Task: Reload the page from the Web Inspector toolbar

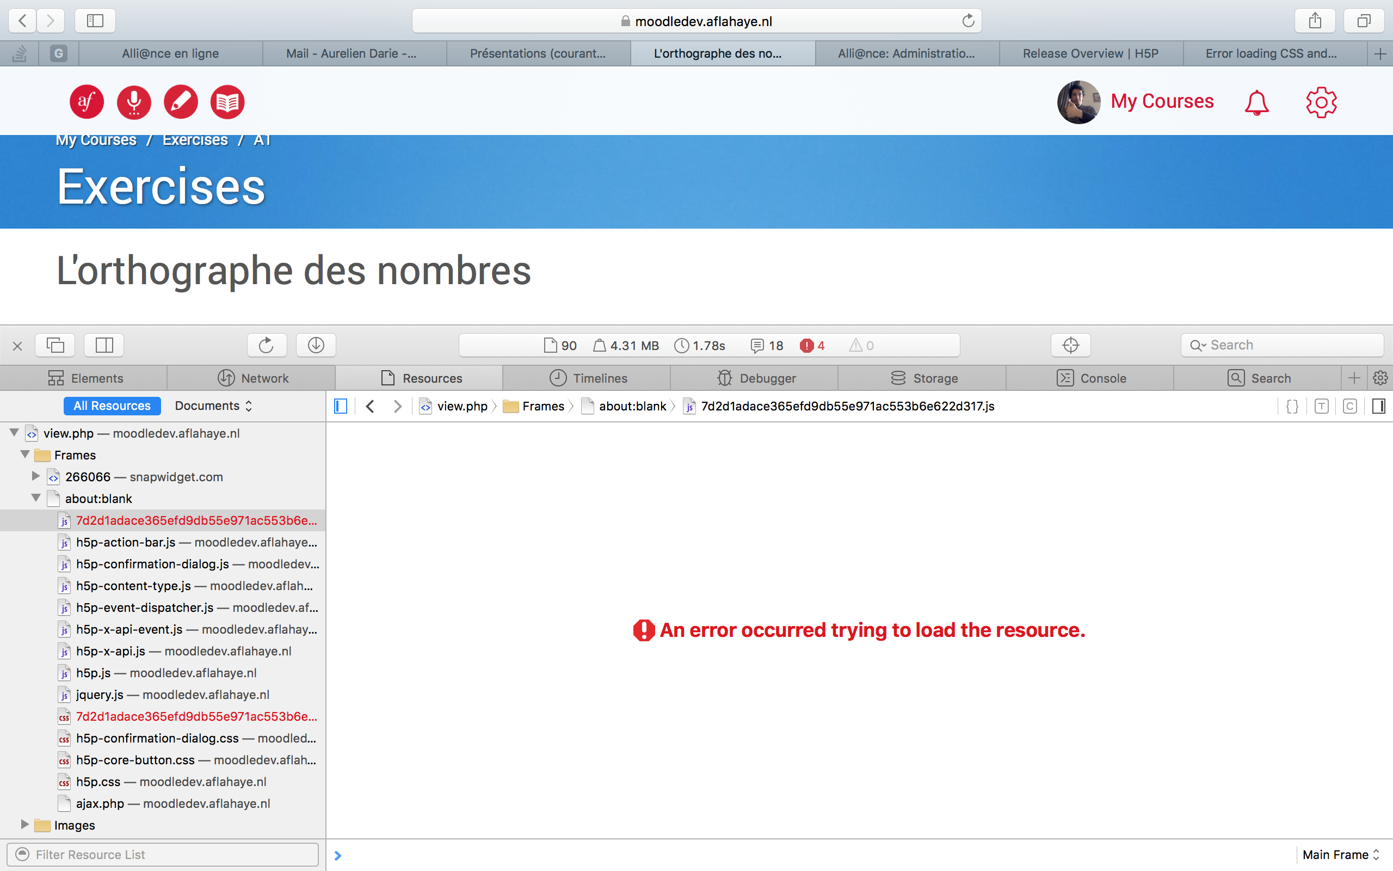Action: point(266,345)
